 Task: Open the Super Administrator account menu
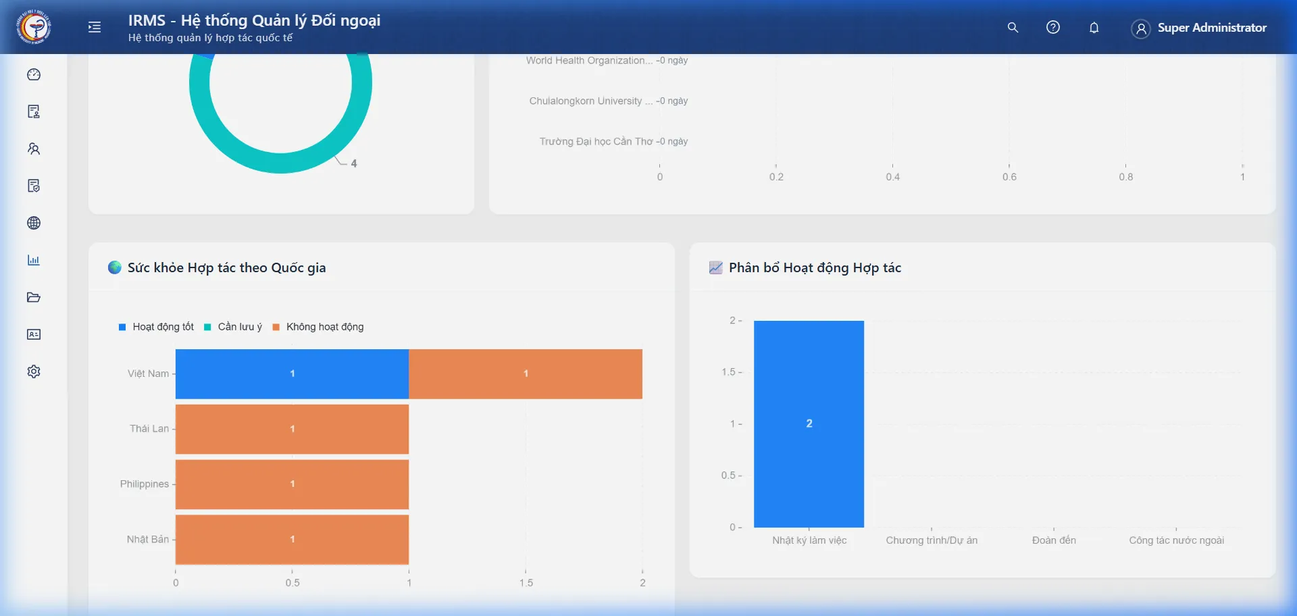(x=1199, y=28)
